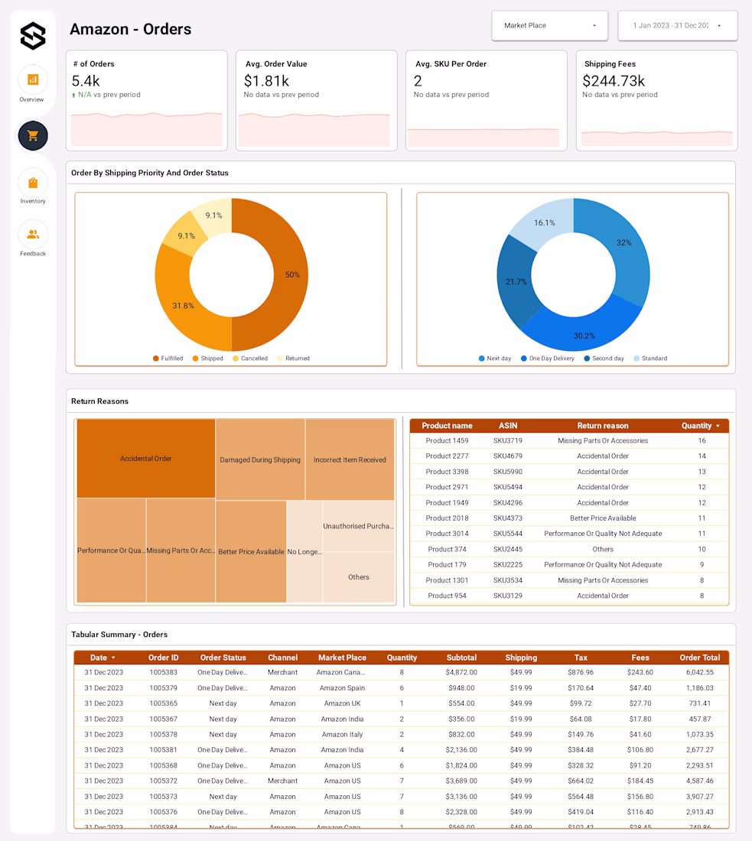The image size is (752, 841).
Task: Click the Incorrect Item Received treemap block
Action: (x=350, y=459)
